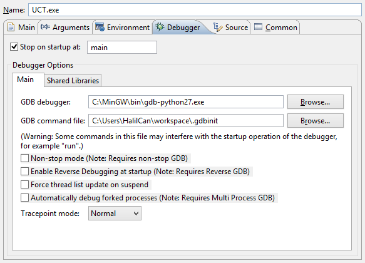Click the stop on startup main field

point(122,48)
